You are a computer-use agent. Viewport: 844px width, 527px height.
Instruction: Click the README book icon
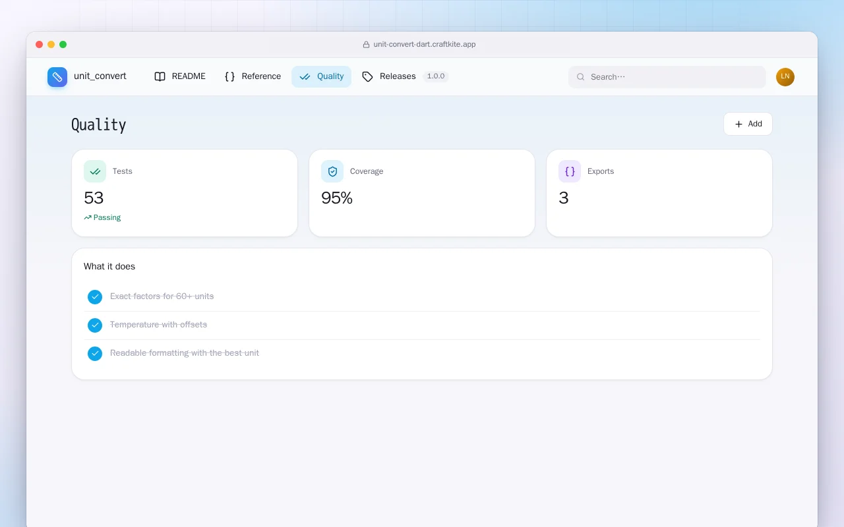pyautogui.click(x=160, y=76)
